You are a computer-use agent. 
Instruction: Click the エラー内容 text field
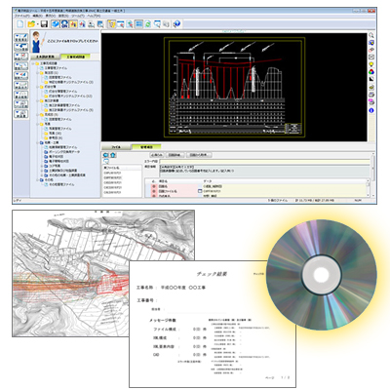click(264, 161)
